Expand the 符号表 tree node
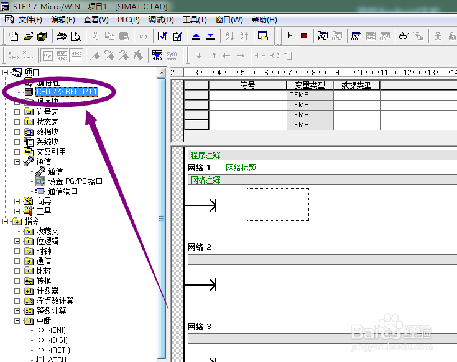The image size is (457, 362). (17, 112)
